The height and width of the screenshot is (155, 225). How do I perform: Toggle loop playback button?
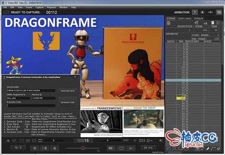(x=121, y=148)
